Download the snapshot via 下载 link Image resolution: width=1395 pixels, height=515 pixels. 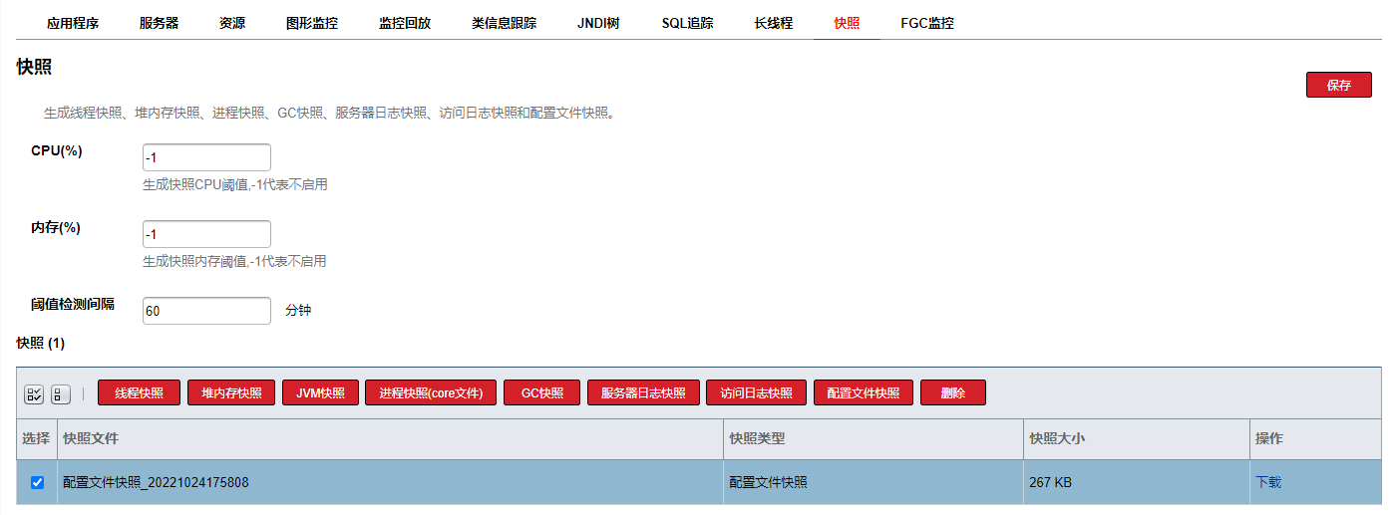click(1268, 482)
